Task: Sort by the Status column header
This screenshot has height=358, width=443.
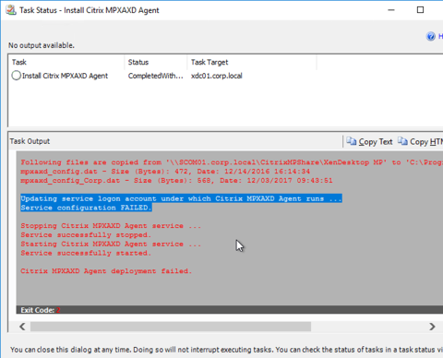Action: [x=138, y=62]
